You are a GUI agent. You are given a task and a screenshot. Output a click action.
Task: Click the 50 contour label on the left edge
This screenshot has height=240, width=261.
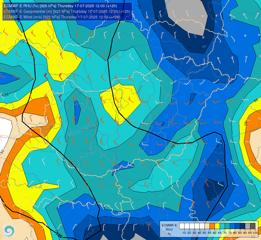[x=2, y=151]
